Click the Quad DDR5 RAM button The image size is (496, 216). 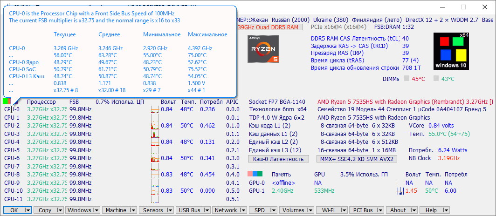[x=269, y=27]
